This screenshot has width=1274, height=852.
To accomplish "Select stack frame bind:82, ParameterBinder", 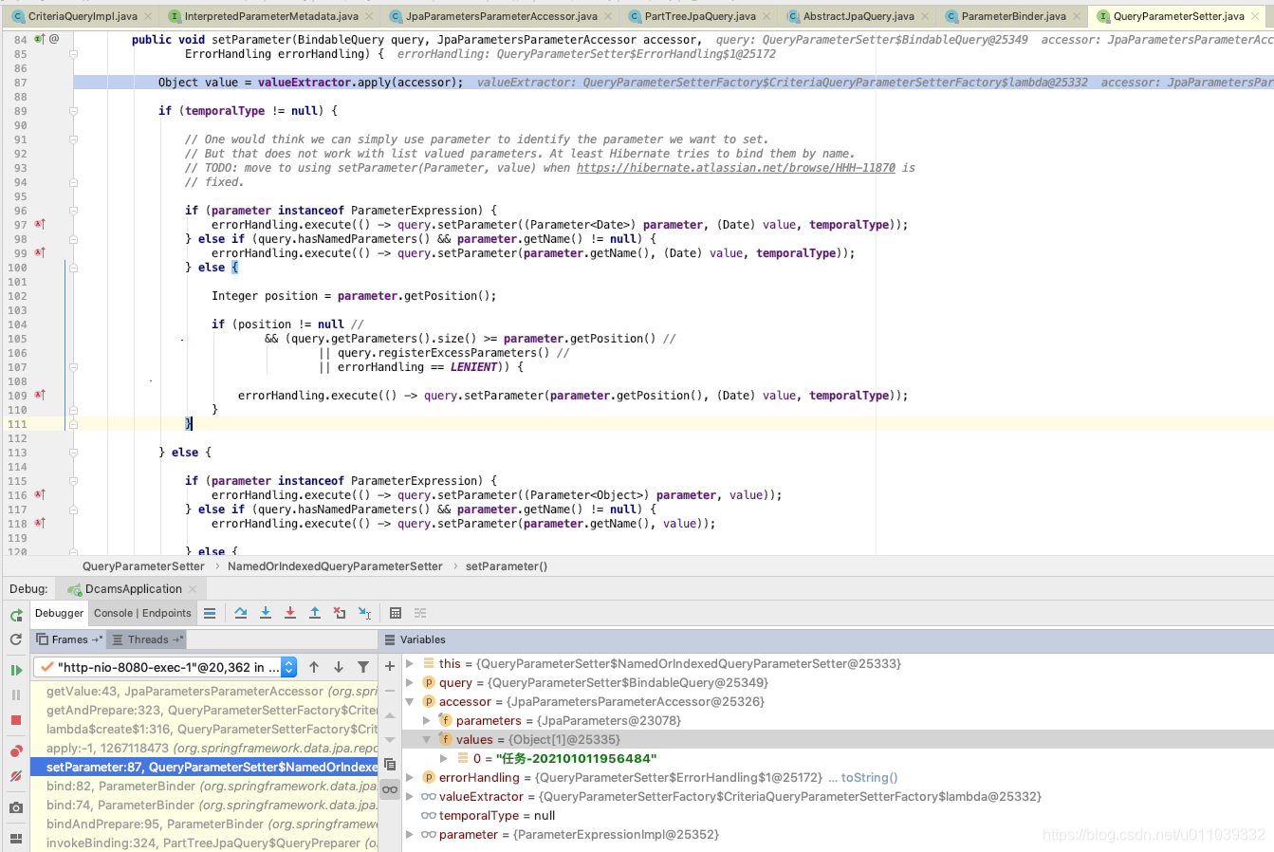I will click(x=204, y=786).
